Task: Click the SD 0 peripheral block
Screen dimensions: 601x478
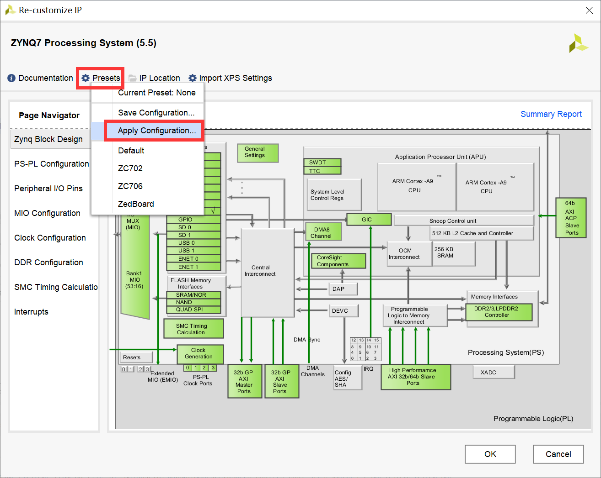Action: point(193,227)
